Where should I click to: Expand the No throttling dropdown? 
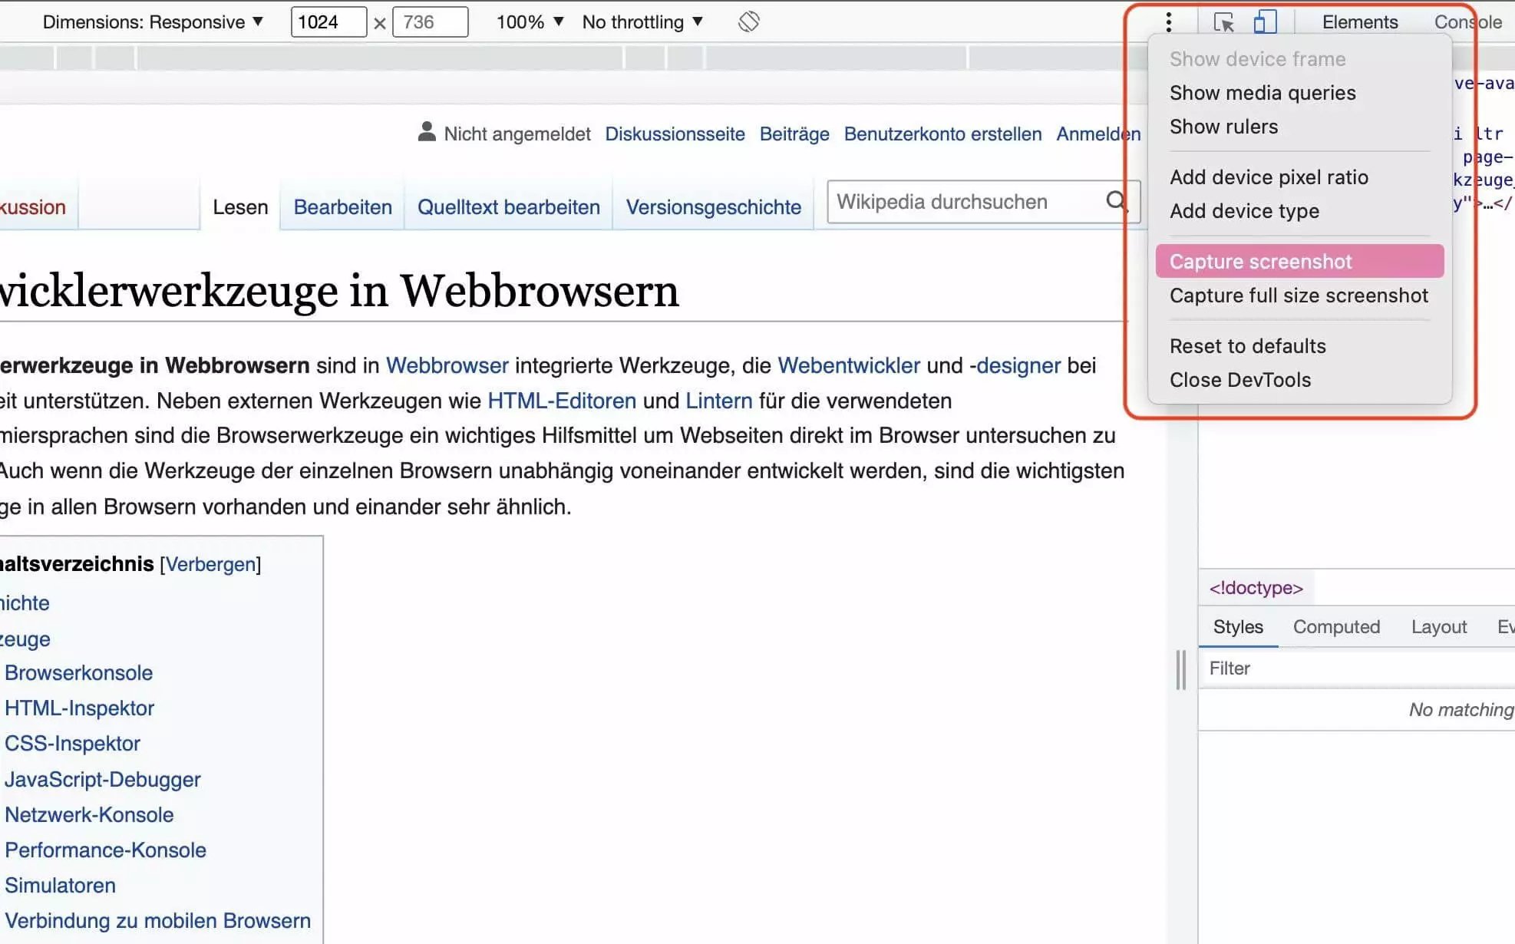pyautogui.click(x=642, y=22)
